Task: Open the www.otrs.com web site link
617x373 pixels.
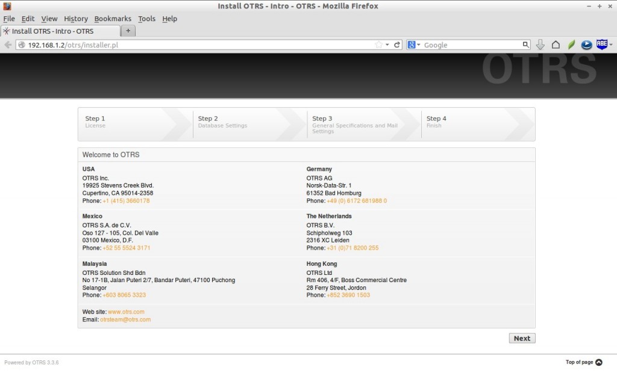Action: click(x=126, y=312)
